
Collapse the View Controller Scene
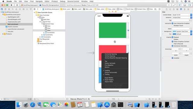click(x=34, y=12)
